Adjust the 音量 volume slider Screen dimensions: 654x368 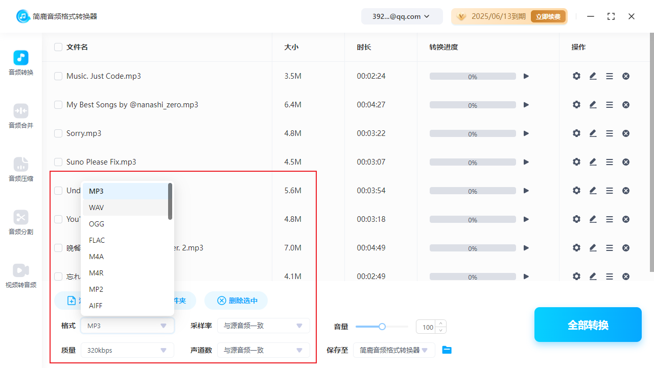(x=382, y=326)
